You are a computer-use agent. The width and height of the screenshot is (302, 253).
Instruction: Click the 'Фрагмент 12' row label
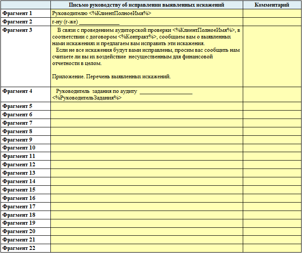tap(26, 165)
